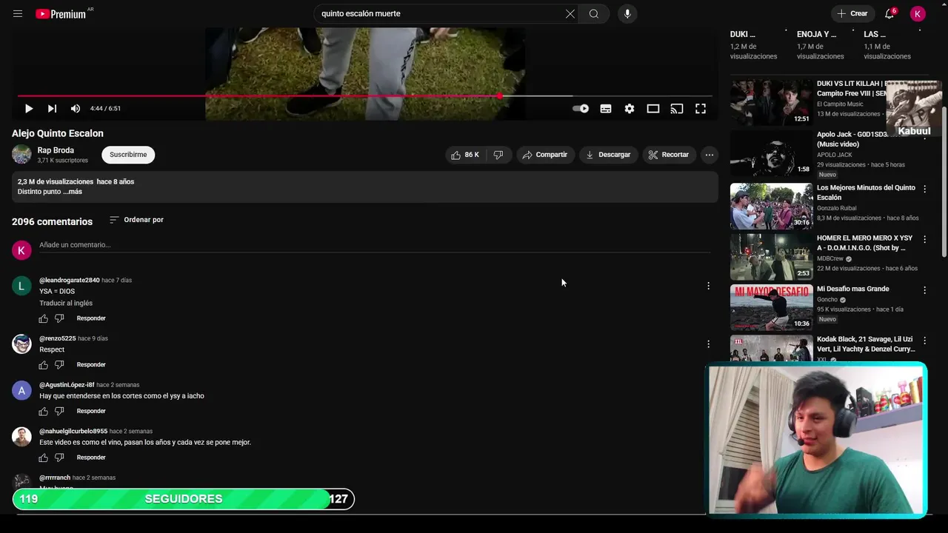Go to YouTube Premium home logo
This screenshot has height=533, width=948.
coord(62,13)
